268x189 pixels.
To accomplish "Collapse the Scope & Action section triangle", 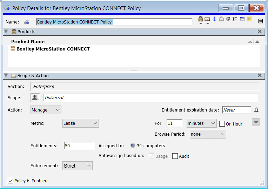I will click(x=6, y=75).
